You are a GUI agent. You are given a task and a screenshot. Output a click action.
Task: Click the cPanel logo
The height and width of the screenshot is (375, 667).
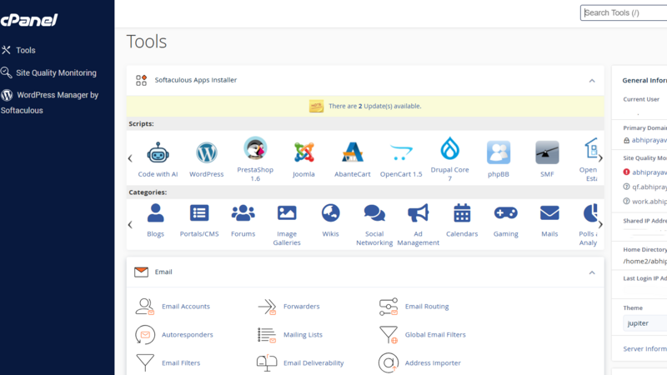tap(28, 19)
